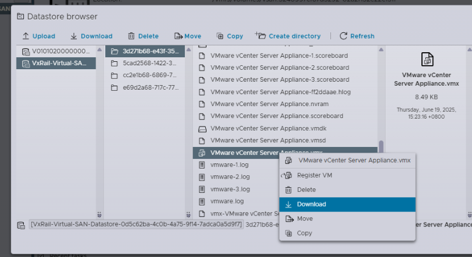Open folder 5cad2568-1422-3
Viewport: 472px width, 257px height.
[145, 64]
